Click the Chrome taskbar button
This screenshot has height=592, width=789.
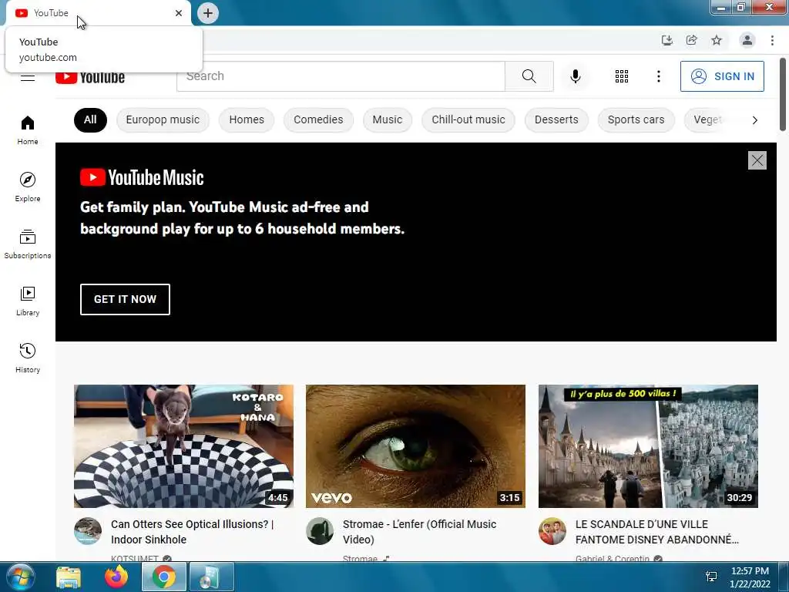coord(164,577)
